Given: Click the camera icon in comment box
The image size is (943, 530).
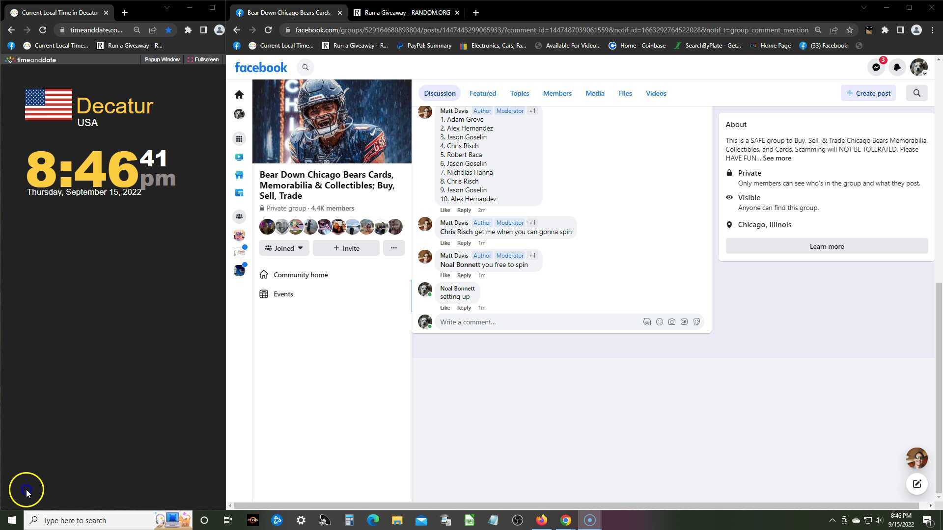Looking at the screenshot, I should [672, 322].
